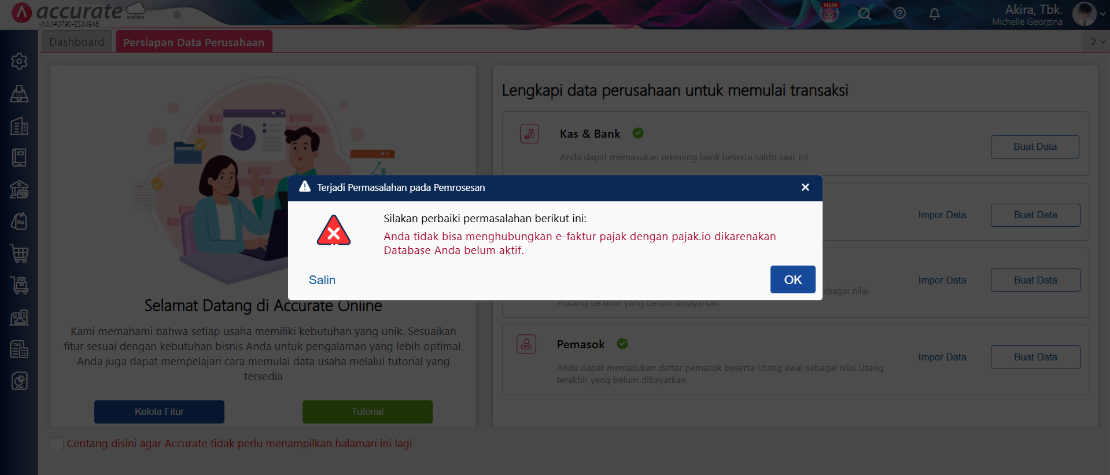Screen dimensions: 1110x475
Task: Open the ledger book icon in sidebar
Action: (x=19, y=157)
